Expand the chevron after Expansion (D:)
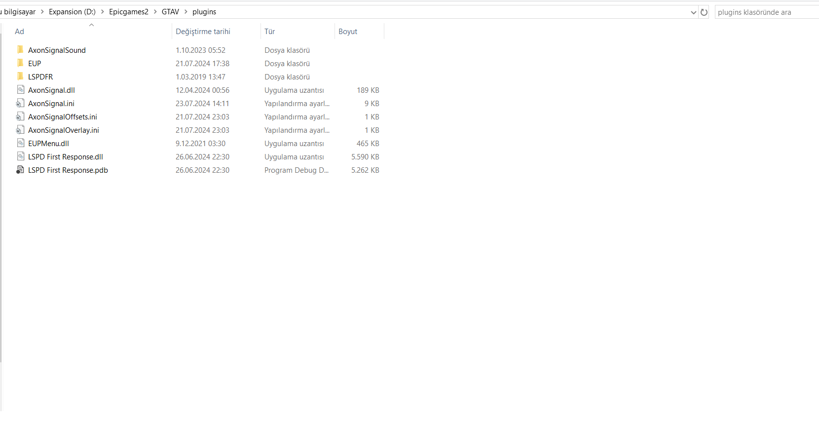 click(x=103, y=12)
